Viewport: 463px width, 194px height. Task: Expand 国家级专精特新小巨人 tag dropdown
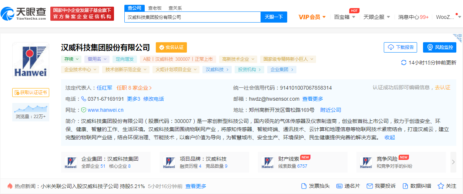[288, 59]
